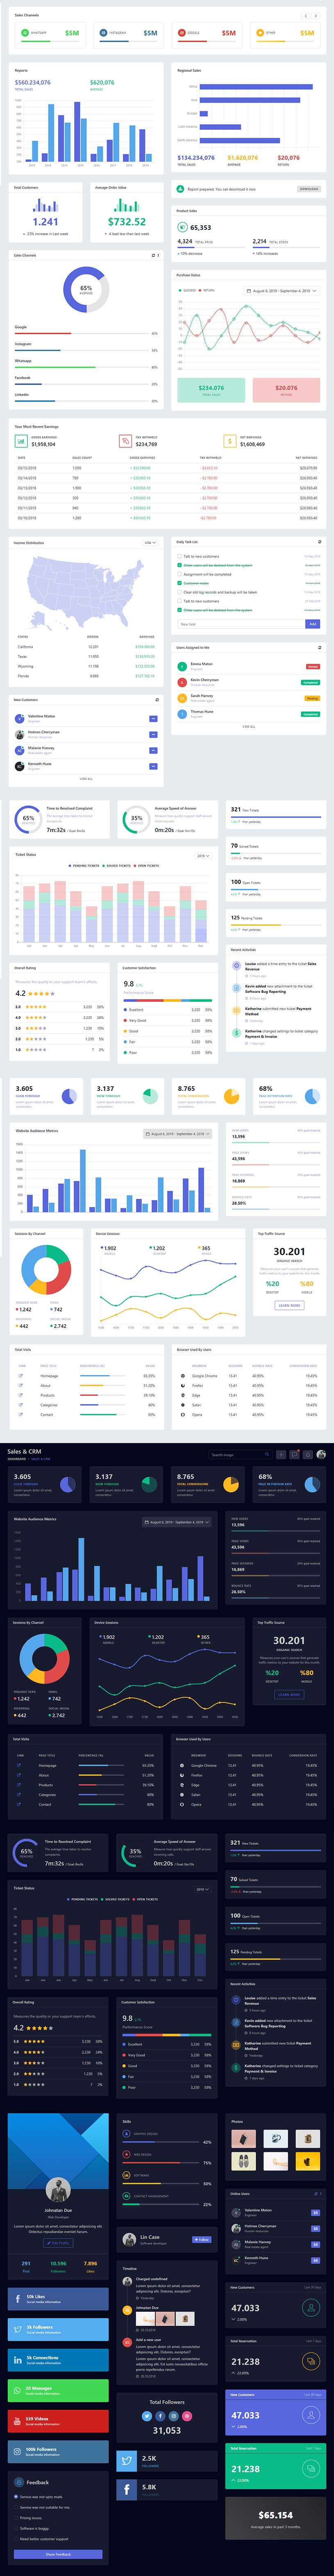Open the date range picker in Purchase Status

[282, 291]
